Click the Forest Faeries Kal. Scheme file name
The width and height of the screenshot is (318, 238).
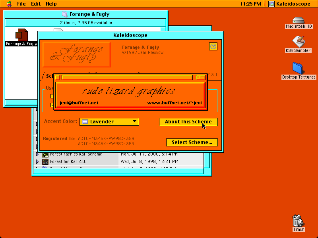(76, 154)
